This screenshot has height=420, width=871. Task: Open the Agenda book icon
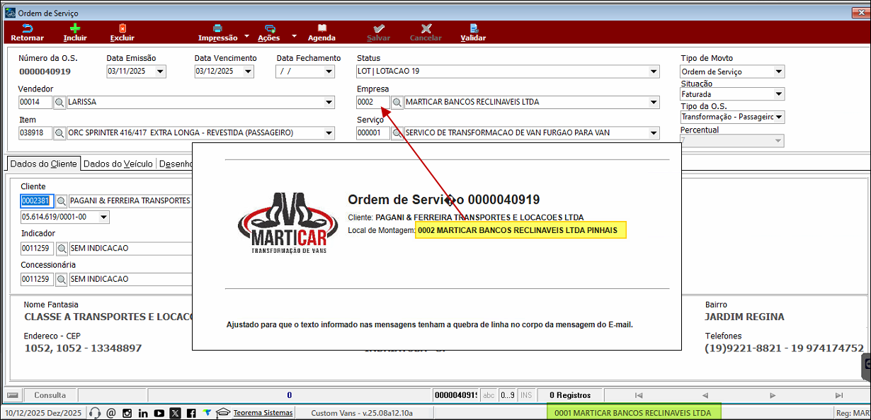(x=321, y=29)
